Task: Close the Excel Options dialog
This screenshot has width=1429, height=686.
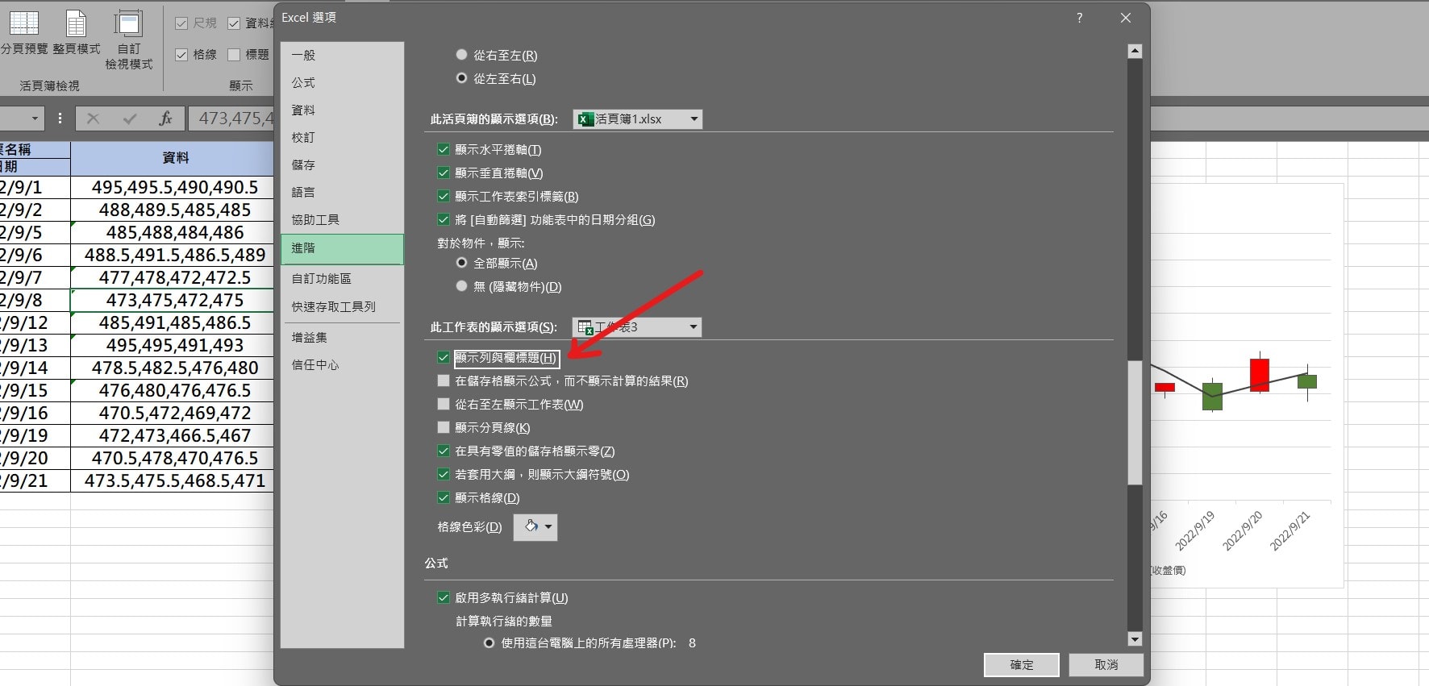Action: (1126, 18)
